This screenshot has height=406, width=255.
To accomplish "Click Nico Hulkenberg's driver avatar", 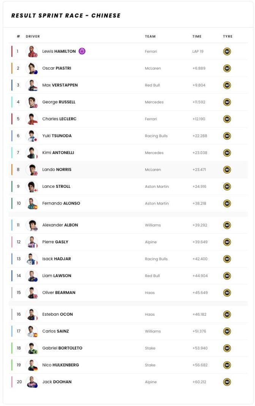I will 32,365.
